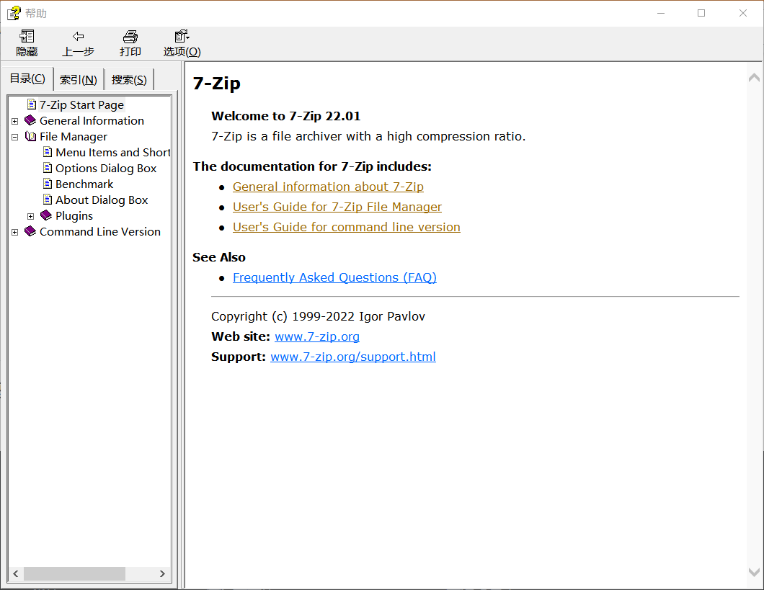Click the Command Line Version book icon
Viewport: 764px width, 590px height.
pos(30,232)
